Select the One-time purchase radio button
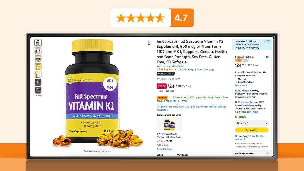 (267, 154)
